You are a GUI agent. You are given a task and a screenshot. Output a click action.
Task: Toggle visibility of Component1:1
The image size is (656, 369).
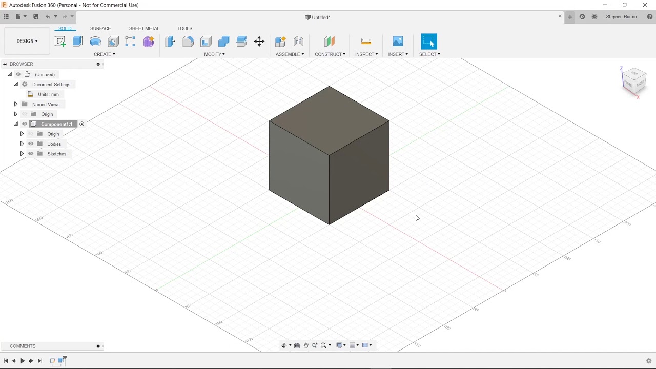click(x=25, y=124)
